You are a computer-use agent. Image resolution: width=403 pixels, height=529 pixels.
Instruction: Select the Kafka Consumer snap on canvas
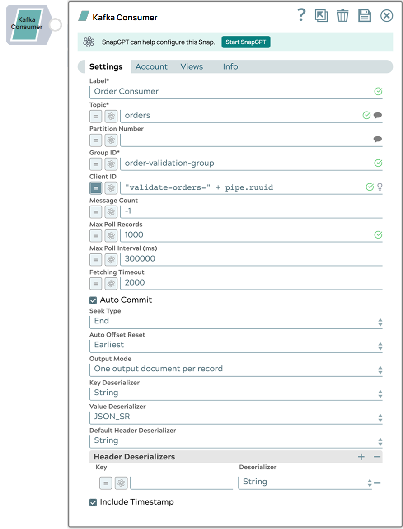pyautogui.click(x=27, y=23)
